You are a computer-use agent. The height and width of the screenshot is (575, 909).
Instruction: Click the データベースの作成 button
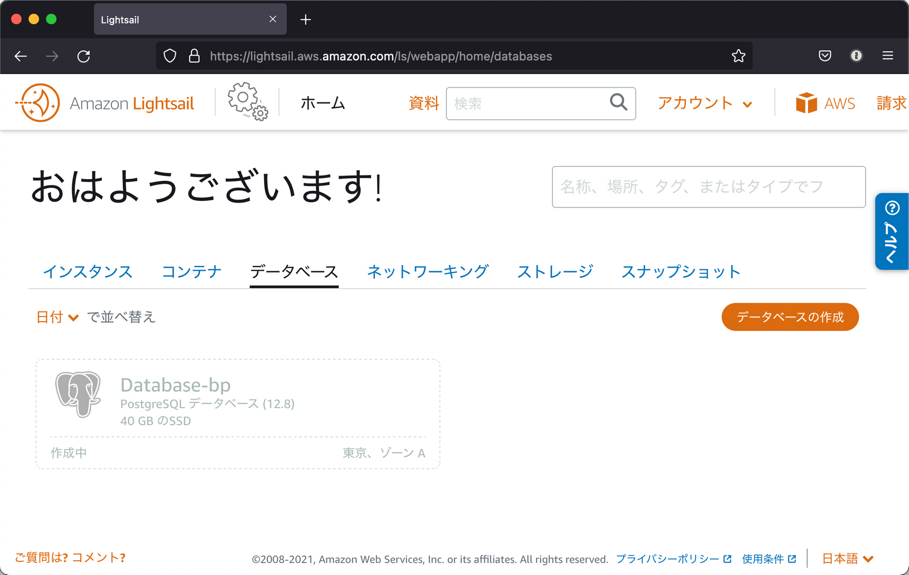(790, 317)
